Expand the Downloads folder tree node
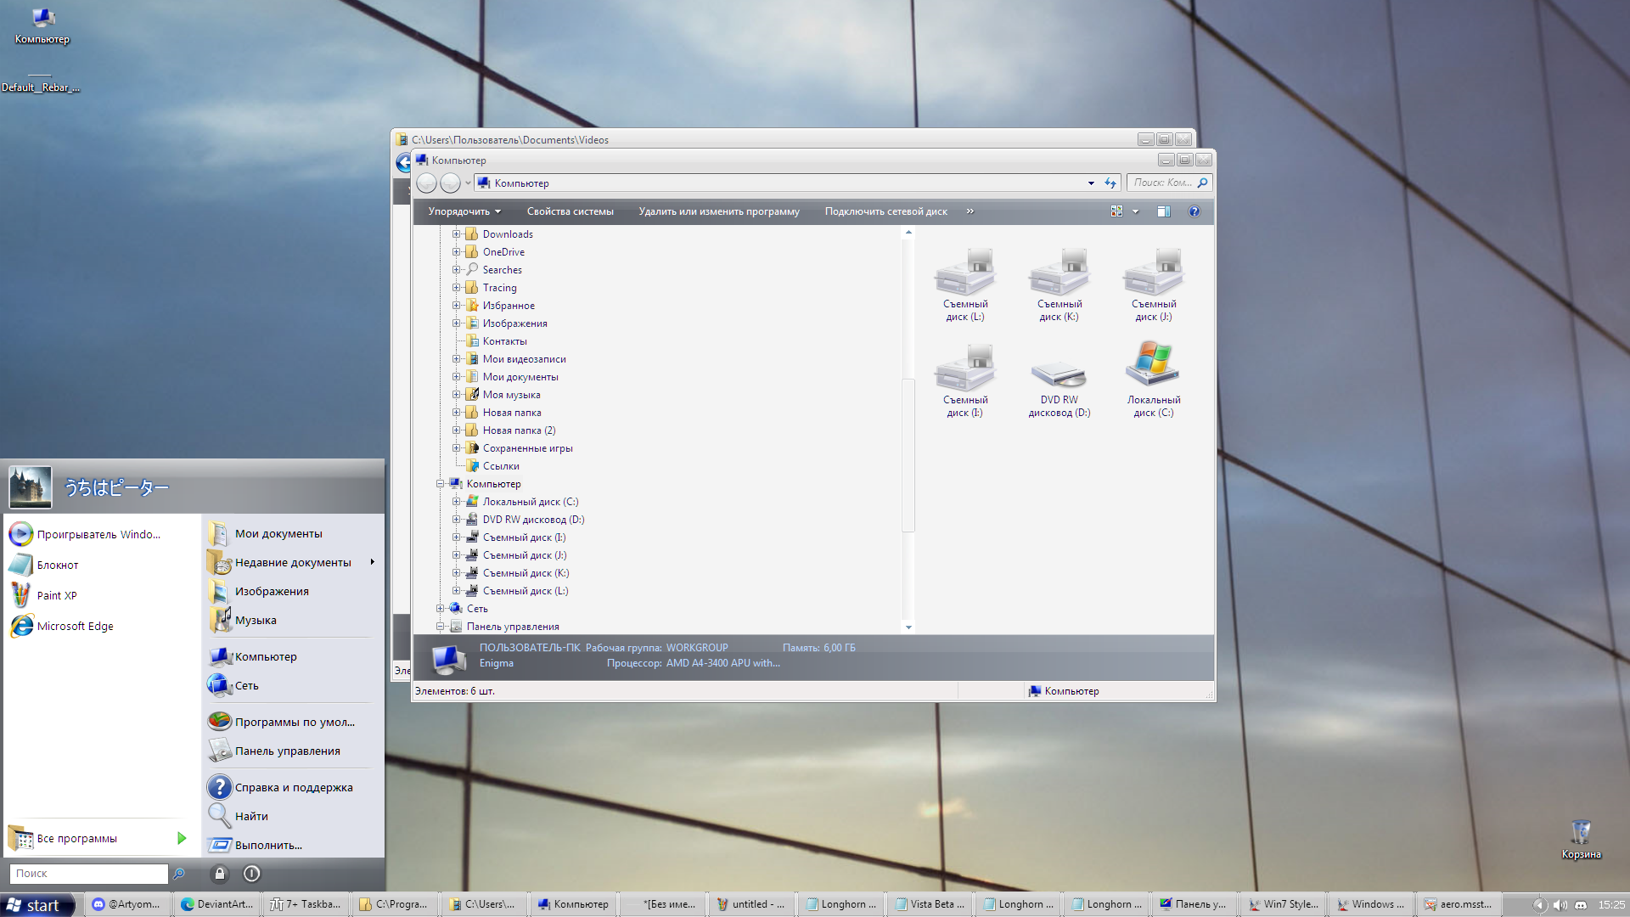 pyautogui.click(x=456, y=234)
